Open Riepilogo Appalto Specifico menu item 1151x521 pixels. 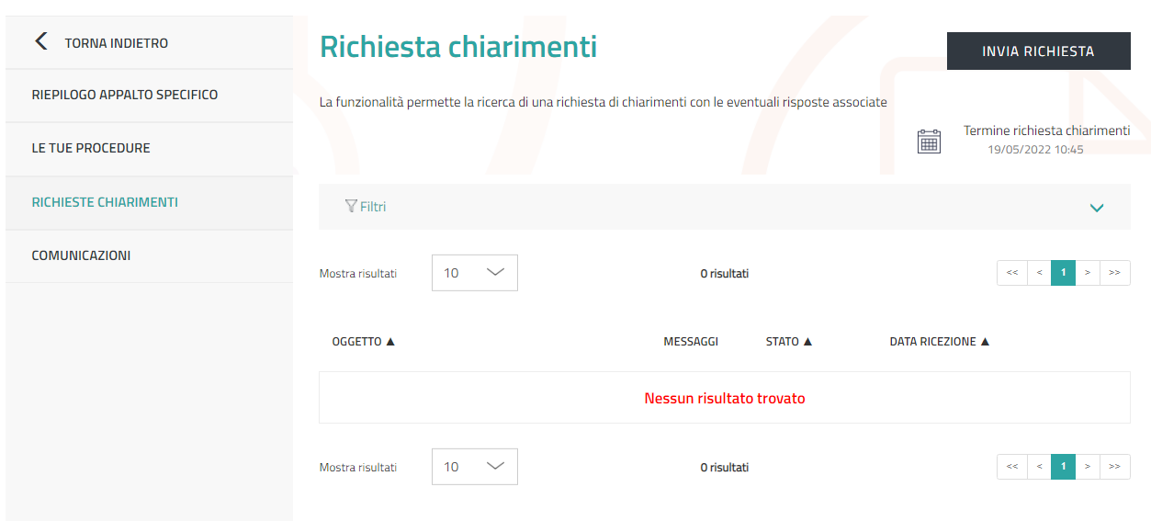(125, 95)
